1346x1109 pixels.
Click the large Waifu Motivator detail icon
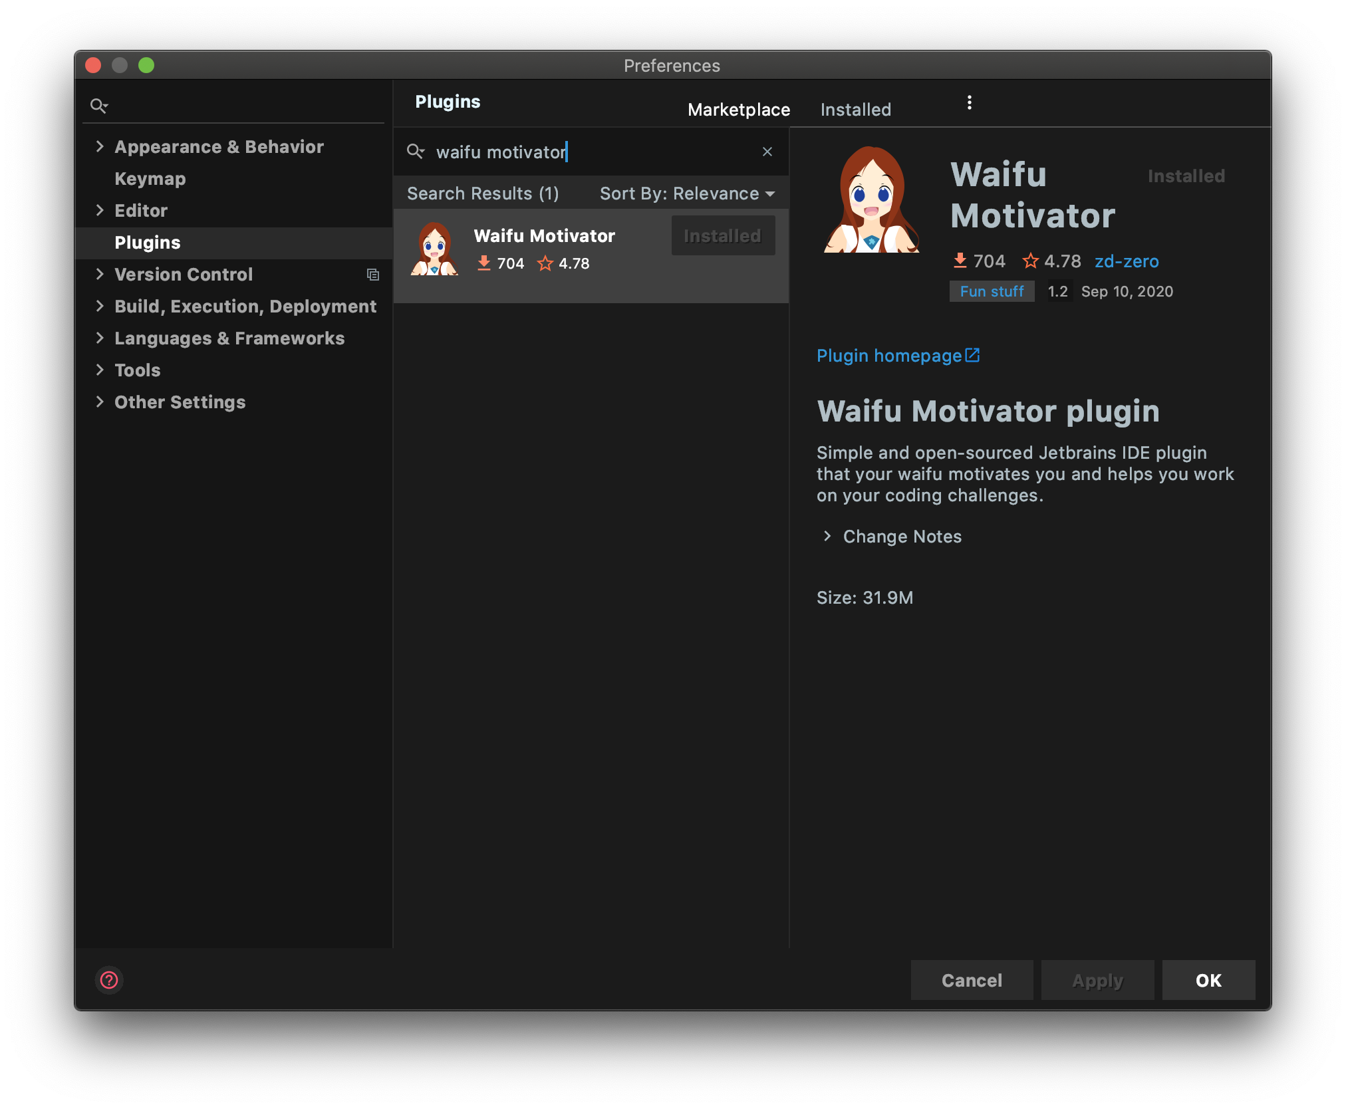(x=871, y=200)
